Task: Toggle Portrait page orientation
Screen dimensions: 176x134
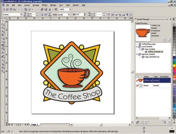Action: (42, 14)
